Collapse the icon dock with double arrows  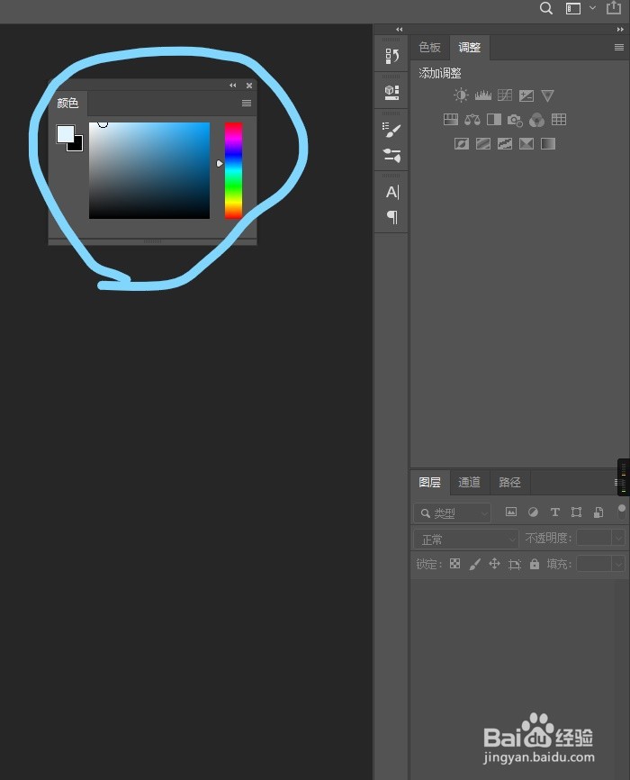(400, 30)
